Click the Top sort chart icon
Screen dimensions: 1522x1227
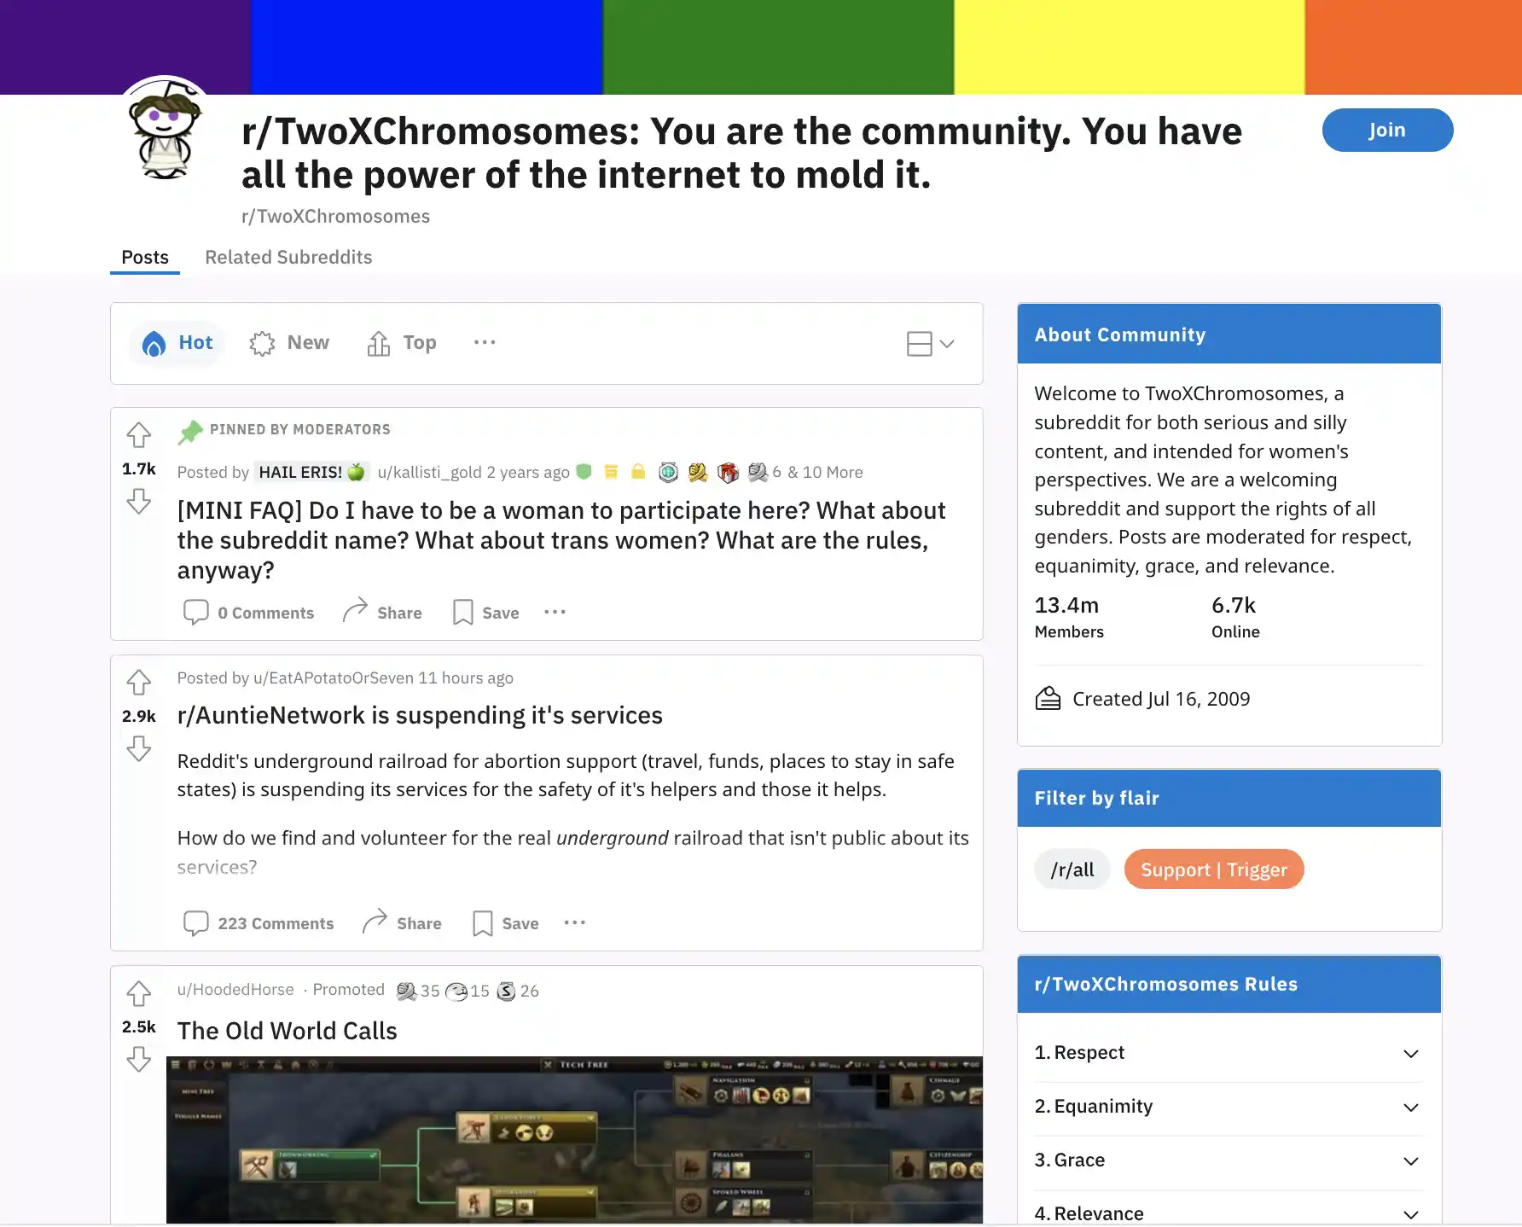[x=378, y=343]
